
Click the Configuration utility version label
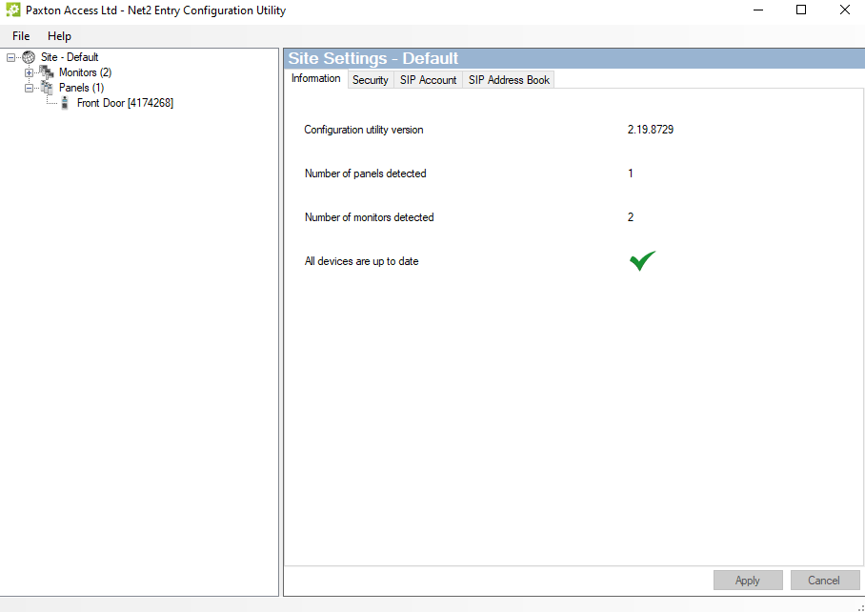pyautogui.click(x=364, y=130)
